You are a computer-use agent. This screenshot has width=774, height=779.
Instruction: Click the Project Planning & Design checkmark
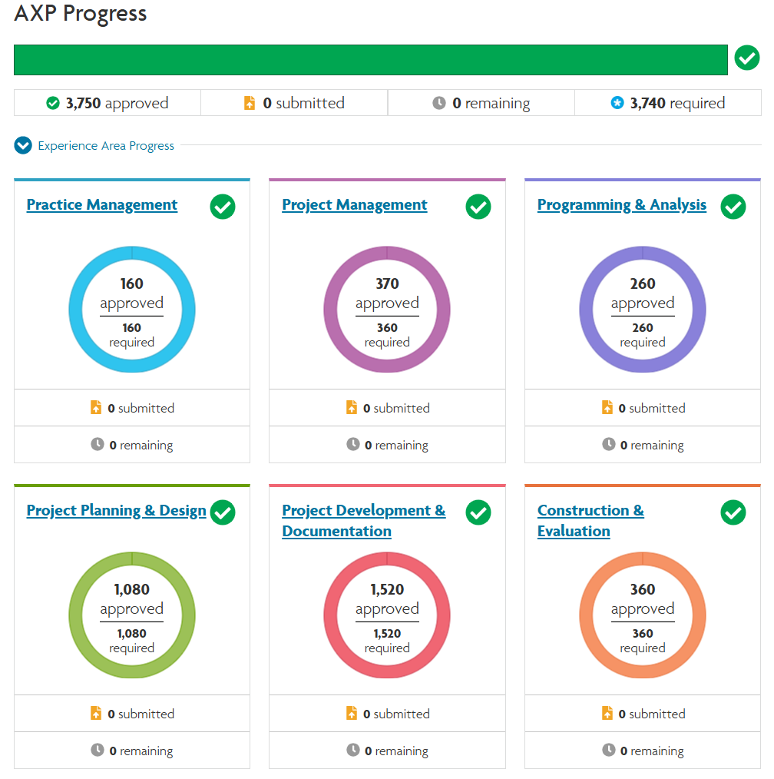[x=223, y=512]
